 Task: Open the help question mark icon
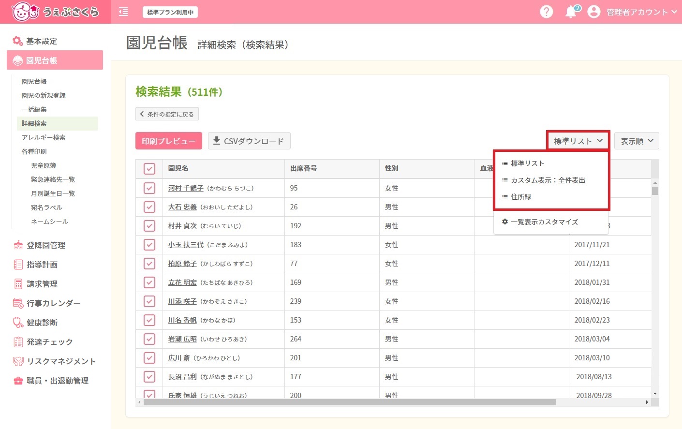click(546, 12)
